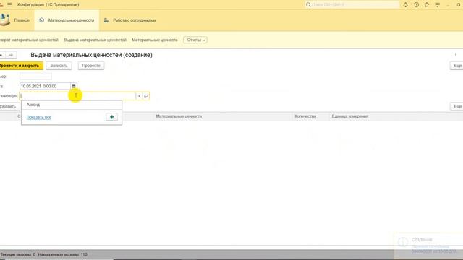Viewport: 463px width, 260px height.
Task: Click the Записать button
Action: [x=59, y=66]
